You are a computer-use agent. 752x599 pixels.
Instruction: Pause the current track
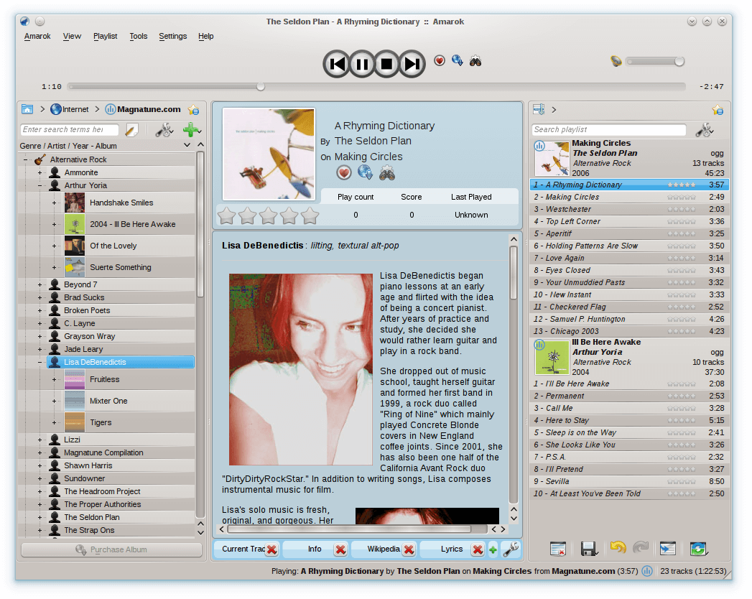361,64
